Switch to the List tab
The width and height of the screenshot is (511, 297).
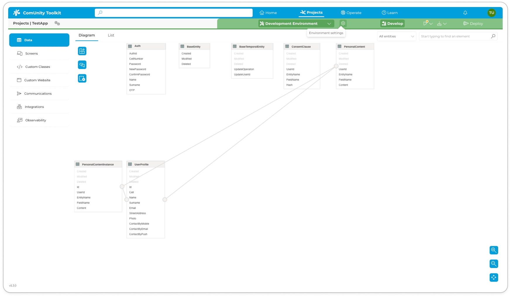pyautogui.click(x=111, y=35)
